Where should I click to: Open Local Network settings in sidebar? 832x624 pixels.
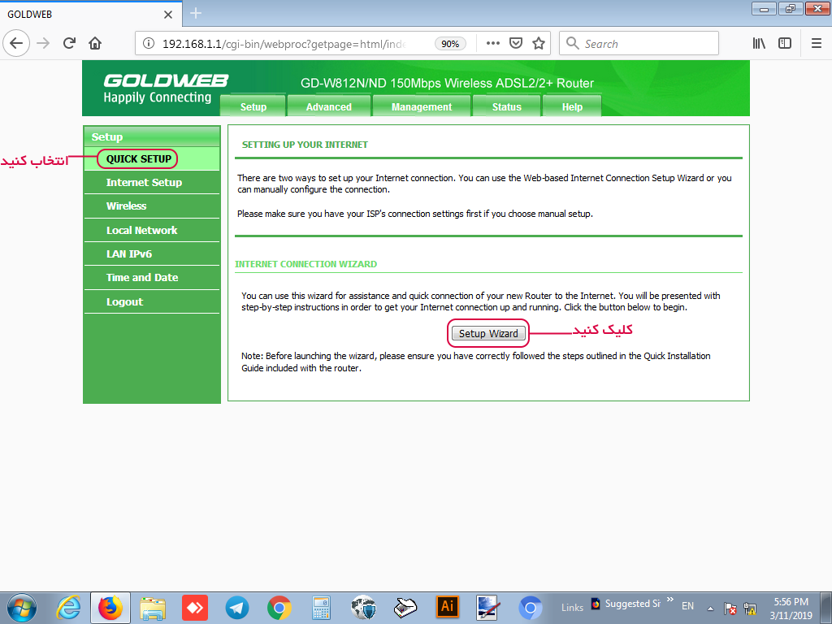(x=141, y=230)
